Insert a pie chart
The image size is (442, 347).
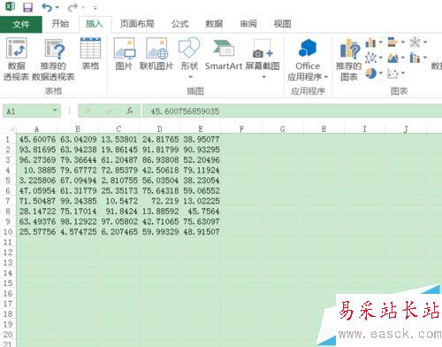[x=371, y=73]
